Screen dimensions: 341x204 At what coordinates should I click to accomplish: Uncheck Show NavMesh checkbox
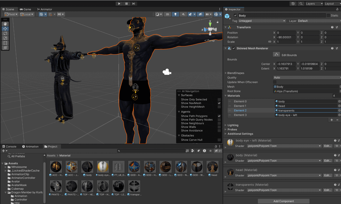(219, 103)
